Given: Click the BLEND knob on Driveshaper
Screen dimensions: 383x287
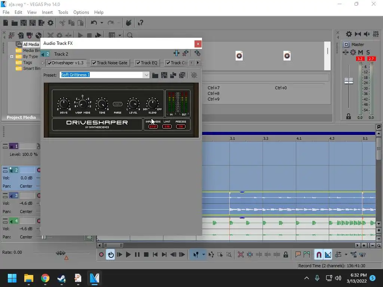Looking at the screenshot, I should tap(153, 104).
